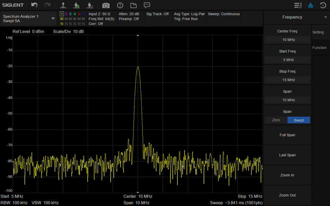
Task: Click the Stop 15 MHz readout
Action: 250,196
